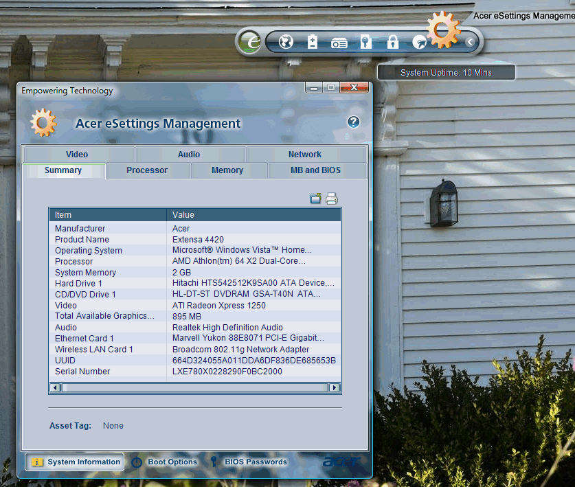This screenshot has height=487, width=575.
Task: Click the value 'ATI Radeon Xpress 1250'
Action: click(219, 306)
